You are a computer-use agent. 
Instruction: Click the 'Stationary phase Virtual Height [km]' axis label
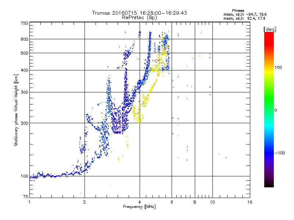pos(16,110)
